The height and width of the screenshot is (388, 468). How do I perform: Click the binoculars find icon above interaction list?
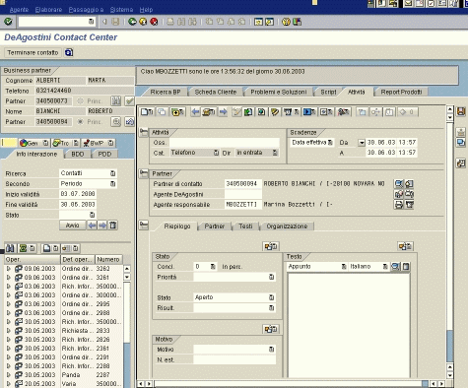pos(10,248)
